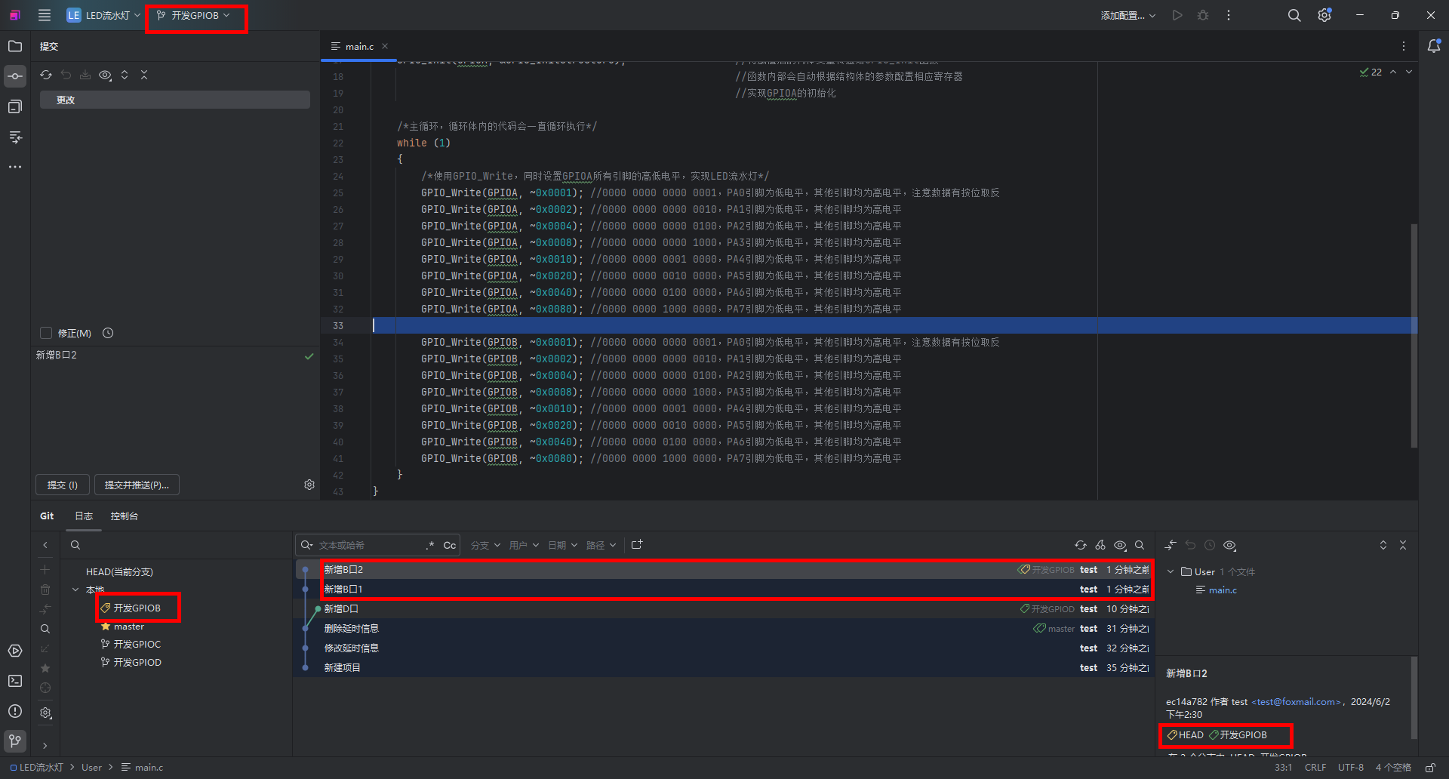This screenshot has width=1449, height=779.
Task: Toggle Cc match case in log filter
Action: click(449, 545)
